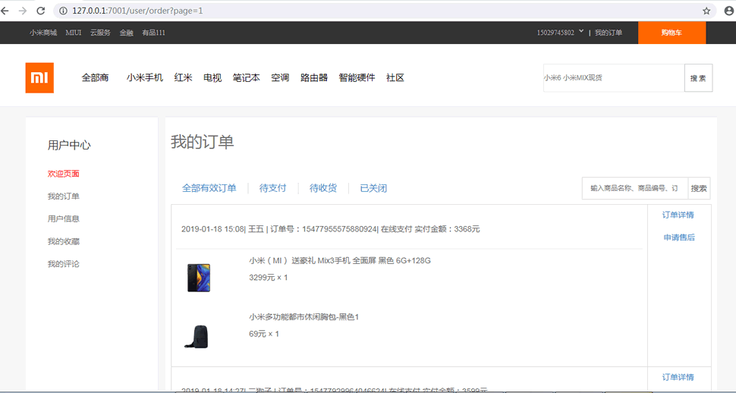Open the 云服务 top link
The height and width of the screenshot is (393, 736).
point(100,33)
